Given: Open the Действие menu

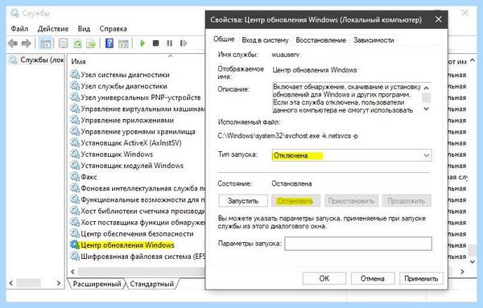Looking at the screenshot, I should tap(53, 29).
